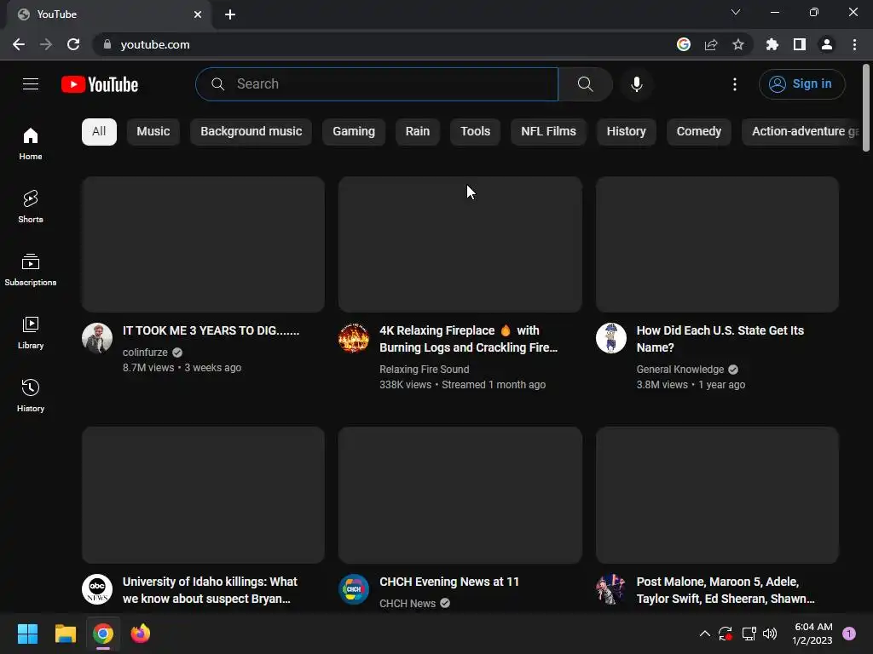This screenshot has width=873, height=654.
Task: Bookmark this page with star icon
Action: click(737, 44)
